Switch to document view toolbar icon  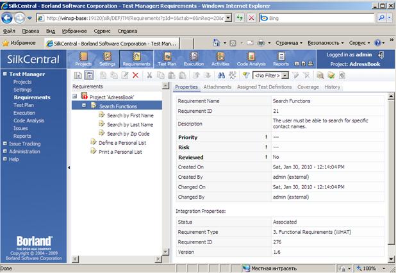click(x=78, y=75)
